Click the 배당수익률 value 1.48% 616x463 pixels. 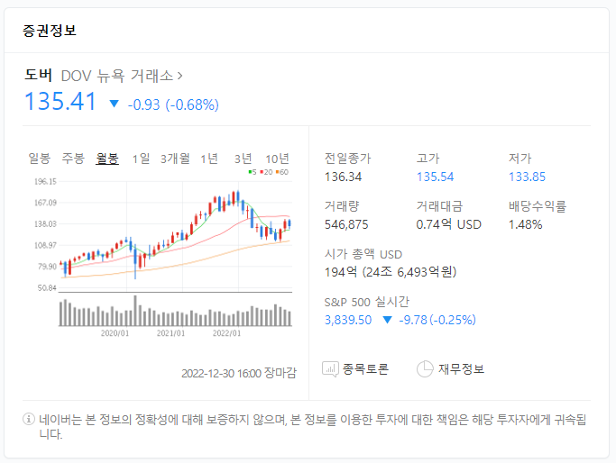point(525,224)
